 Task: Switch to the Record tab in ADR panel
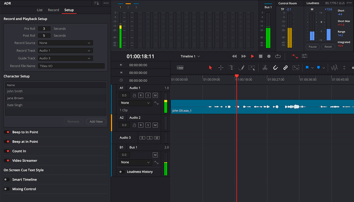pos(53,10)
